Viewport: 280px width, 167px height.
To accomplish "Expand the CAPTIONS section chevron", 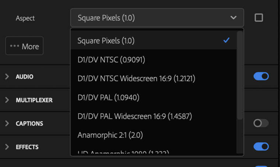I will [x=7, y=123].
